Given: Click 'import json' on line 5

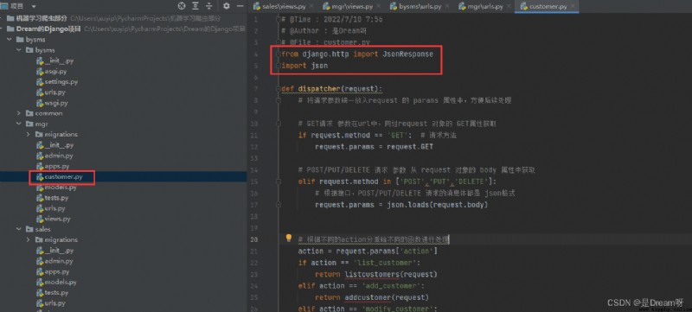Looking at the screenshot, I should 304,66.
